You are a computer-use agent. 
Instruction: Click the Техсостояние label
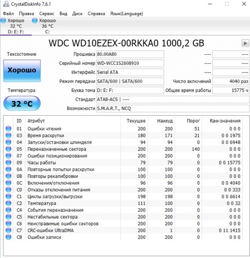tap(21, 54)
